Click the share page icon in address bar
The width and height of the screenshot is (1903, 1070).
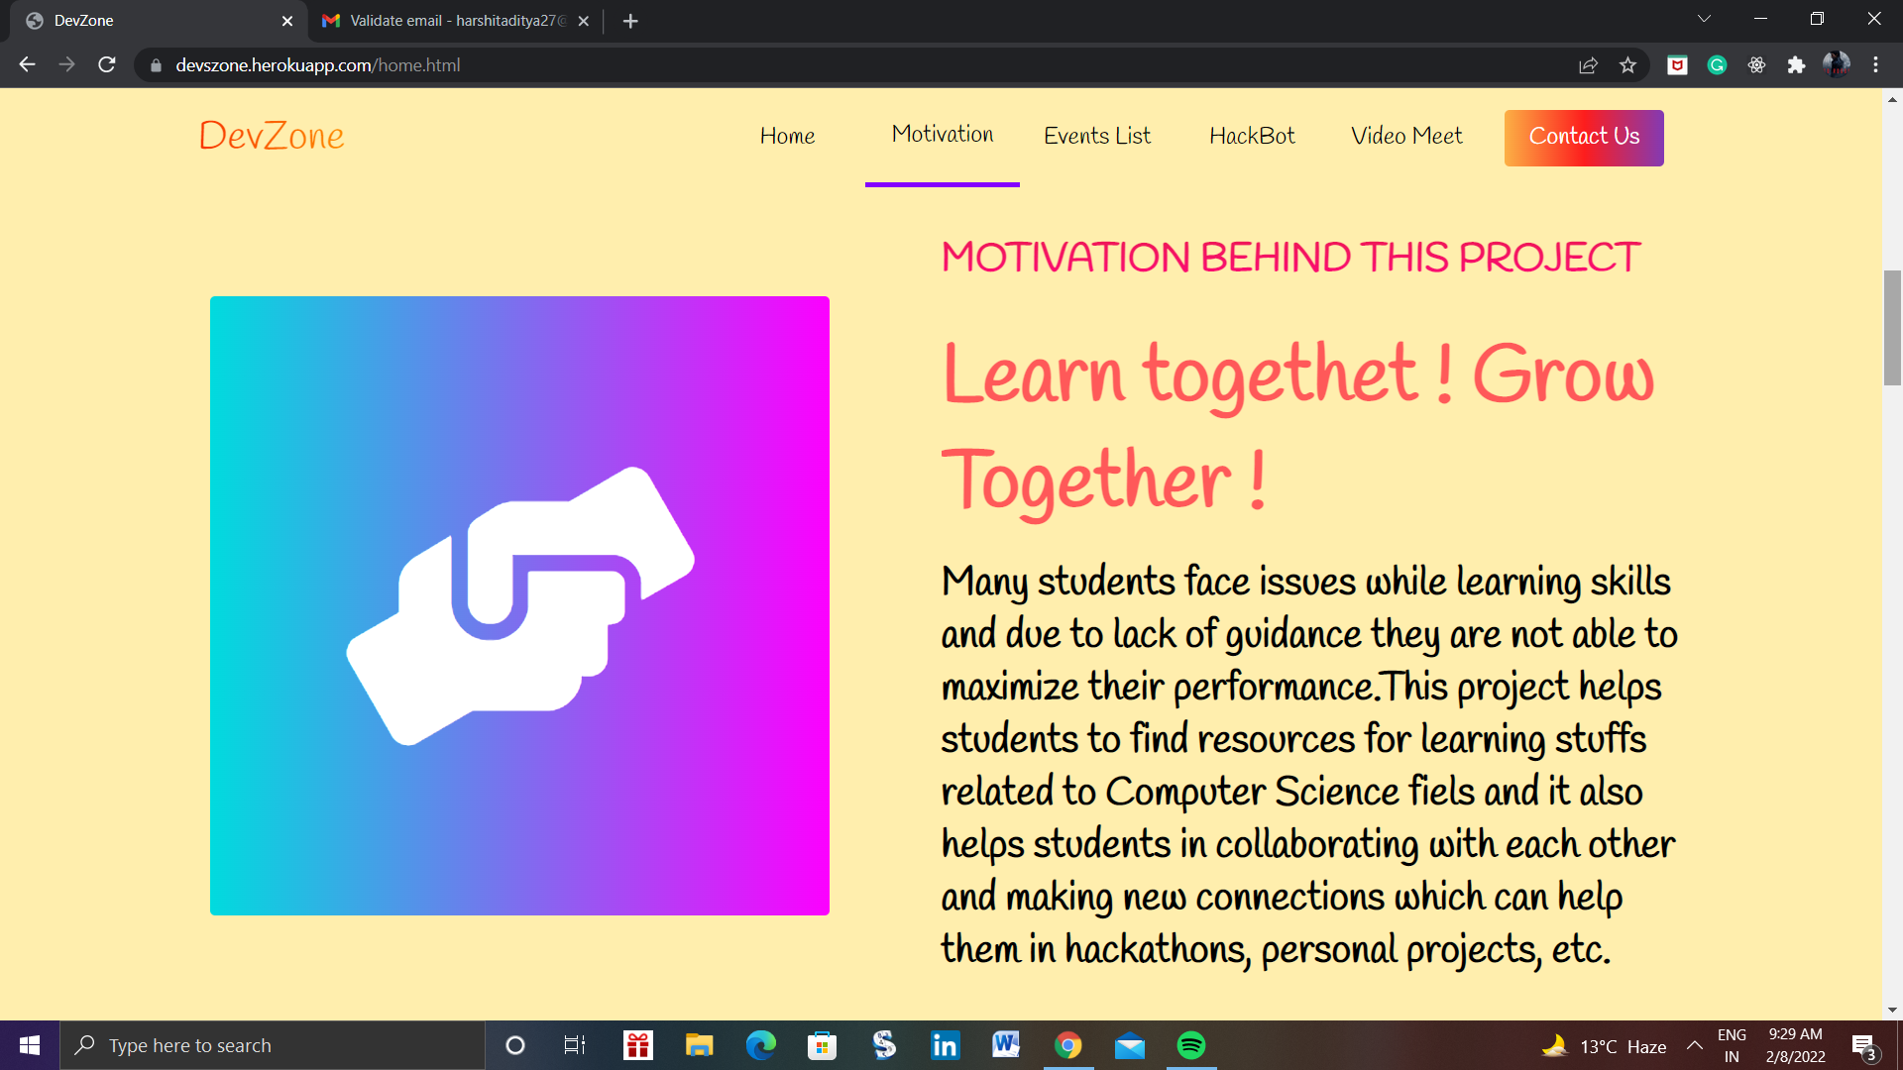click(x=1588, y=65)
